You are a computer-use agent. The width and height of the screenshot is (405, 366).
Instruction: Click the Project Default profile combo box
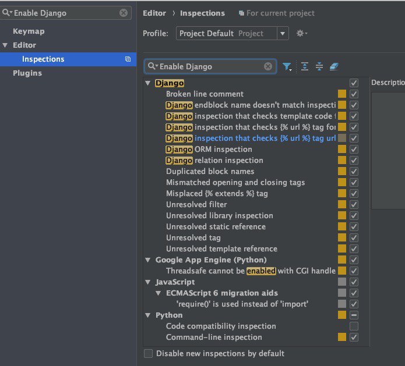click(232, 33)
